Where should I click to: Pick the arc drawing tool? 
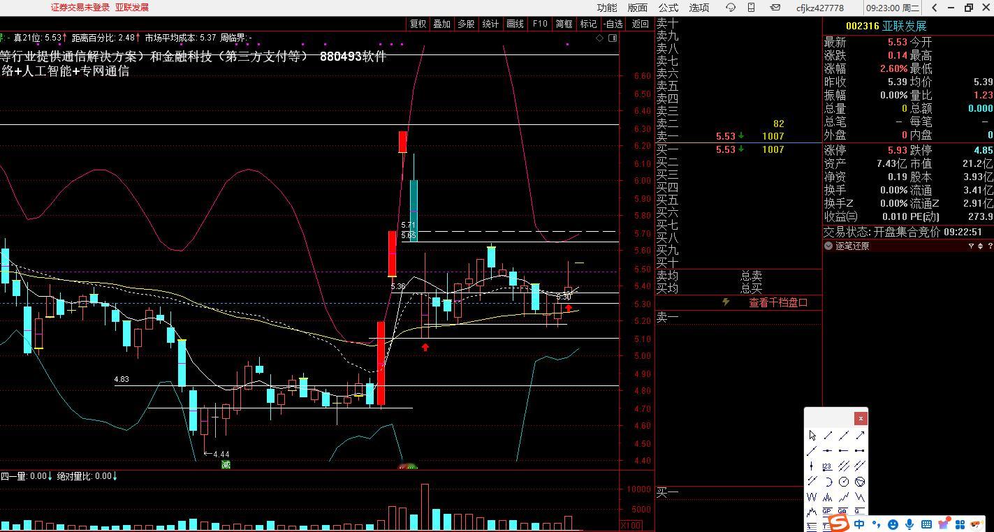pyautogui.click(x=828, y=482)
